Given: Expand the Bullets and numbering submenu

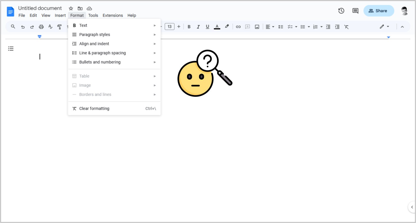Looking at the screenshot, I should 100,62.
